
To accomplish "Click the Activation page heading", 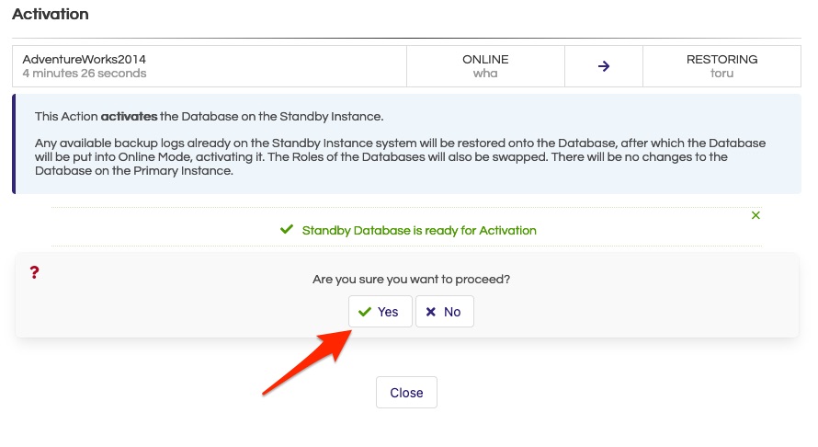I will (50, 14).
